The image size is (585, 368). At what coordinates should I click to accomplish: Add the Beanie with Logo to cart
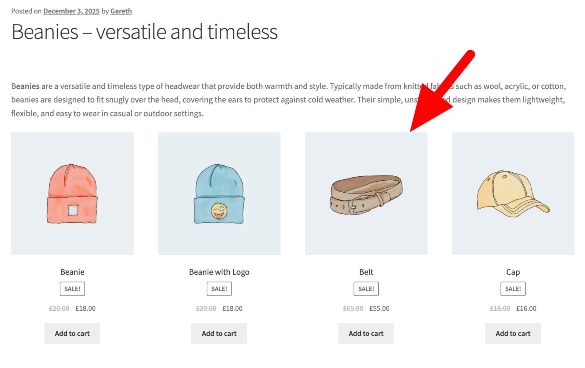(x=219, y=333)
